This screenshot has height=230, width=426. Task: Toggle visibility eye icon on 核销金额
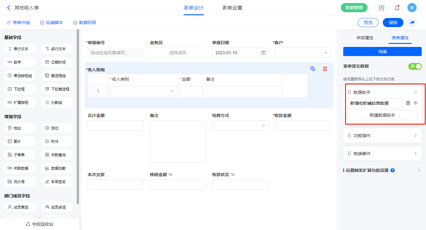point(171,175)
